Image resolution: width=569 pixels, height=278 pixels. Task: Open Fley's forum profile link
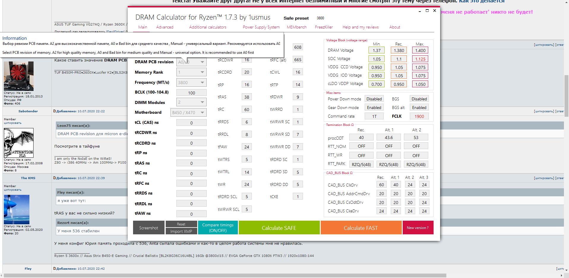click(28, 268)
